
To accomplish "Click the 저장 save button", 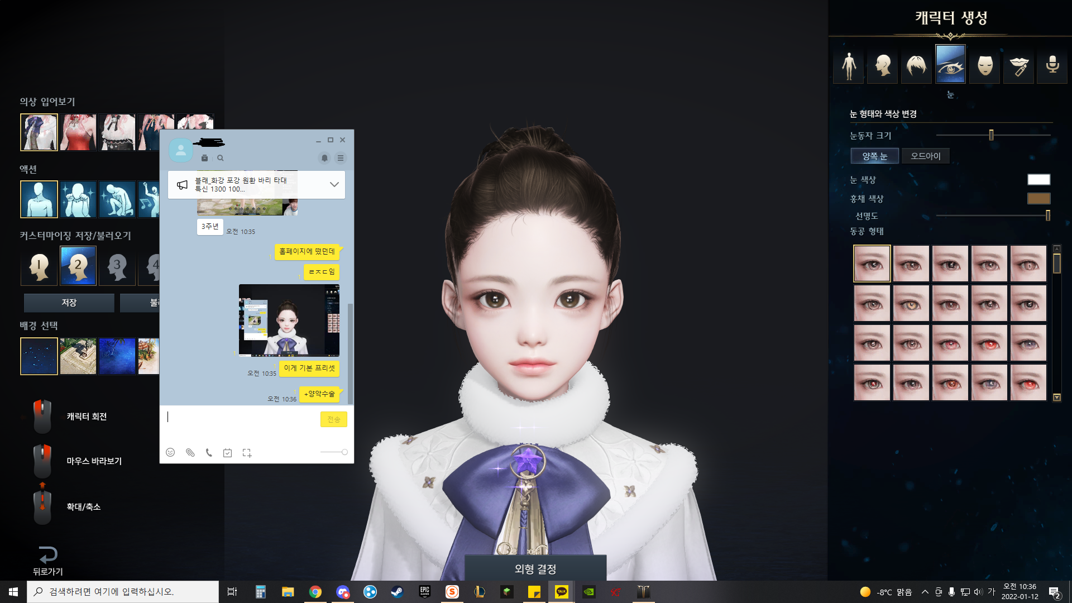I will click(x=69, y=303).
